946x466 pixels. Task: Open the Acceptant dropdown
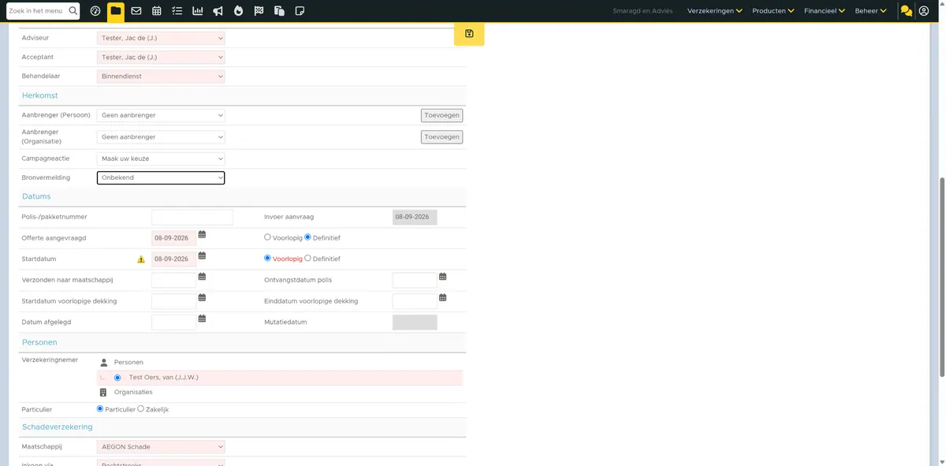tap(161, 58)
